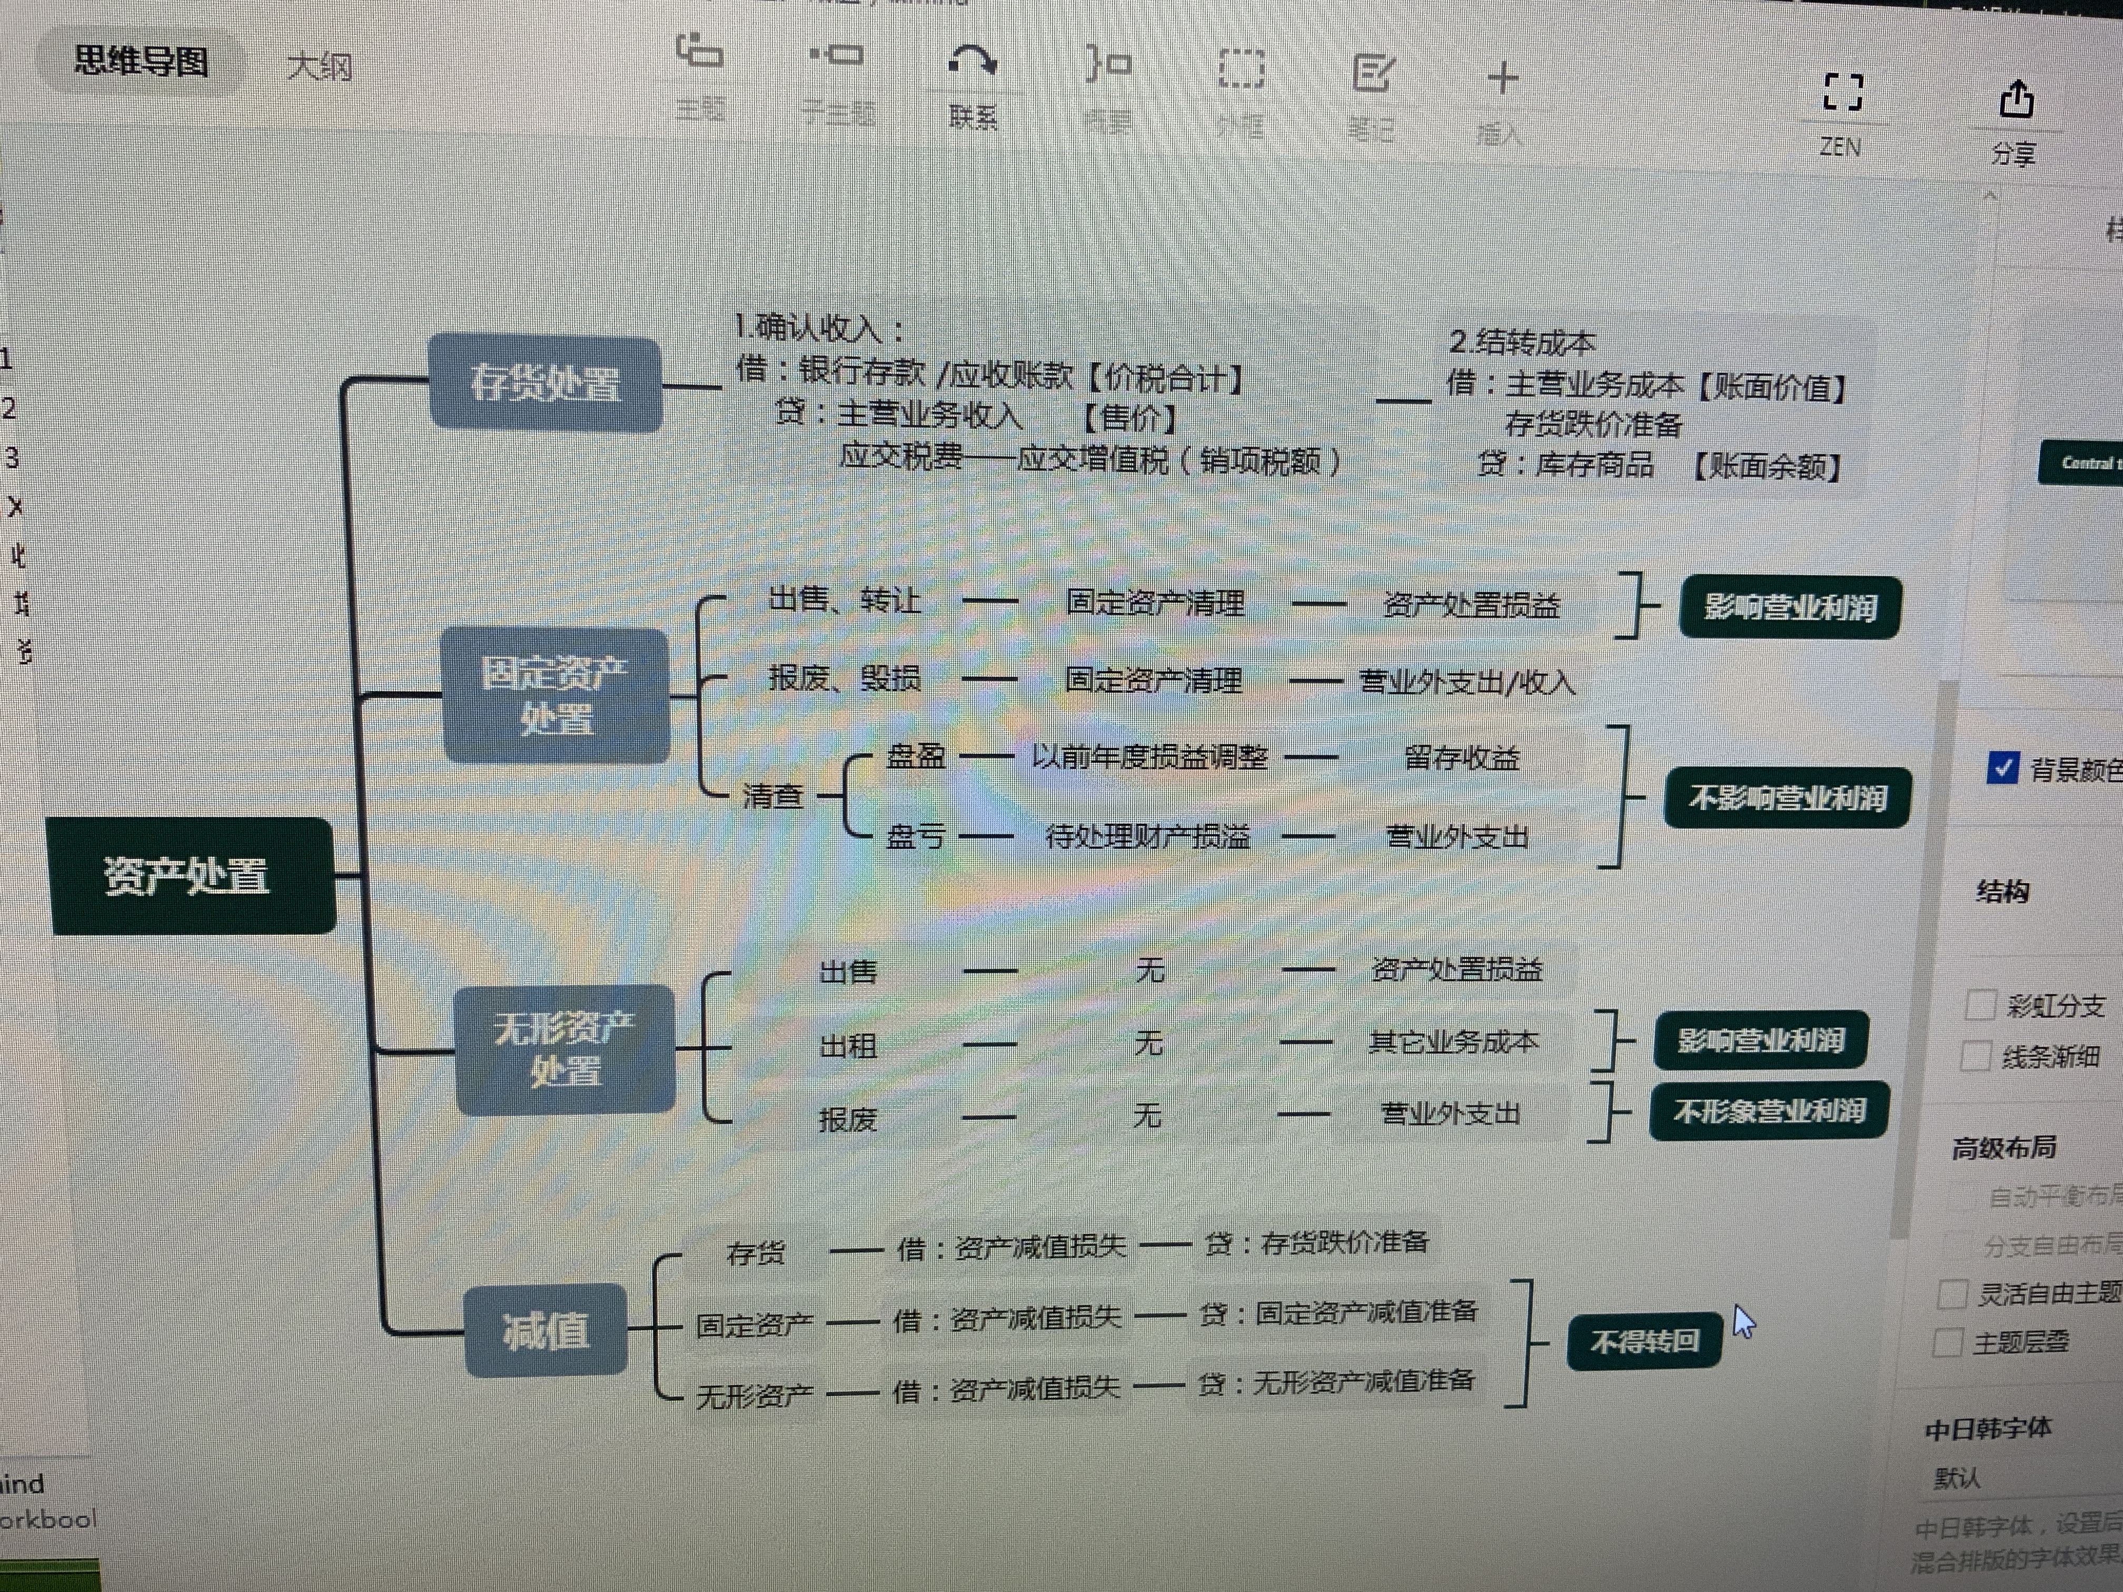Image resolution: width=2123 pixels, height=1592 pixels.
Task: Click the 不得转回 summary label
Action: [1645, 1340]
